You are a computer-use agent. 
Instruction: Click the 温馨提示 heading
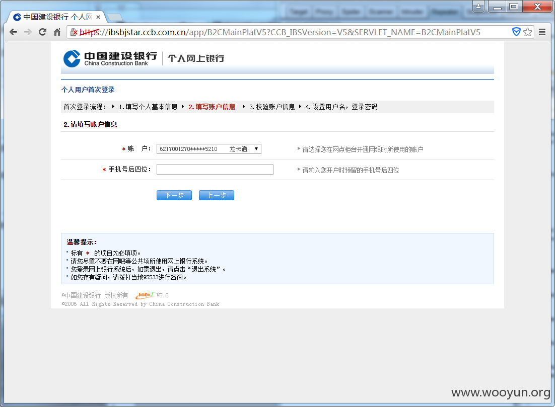pyautogui.click(x=82, y=242)
